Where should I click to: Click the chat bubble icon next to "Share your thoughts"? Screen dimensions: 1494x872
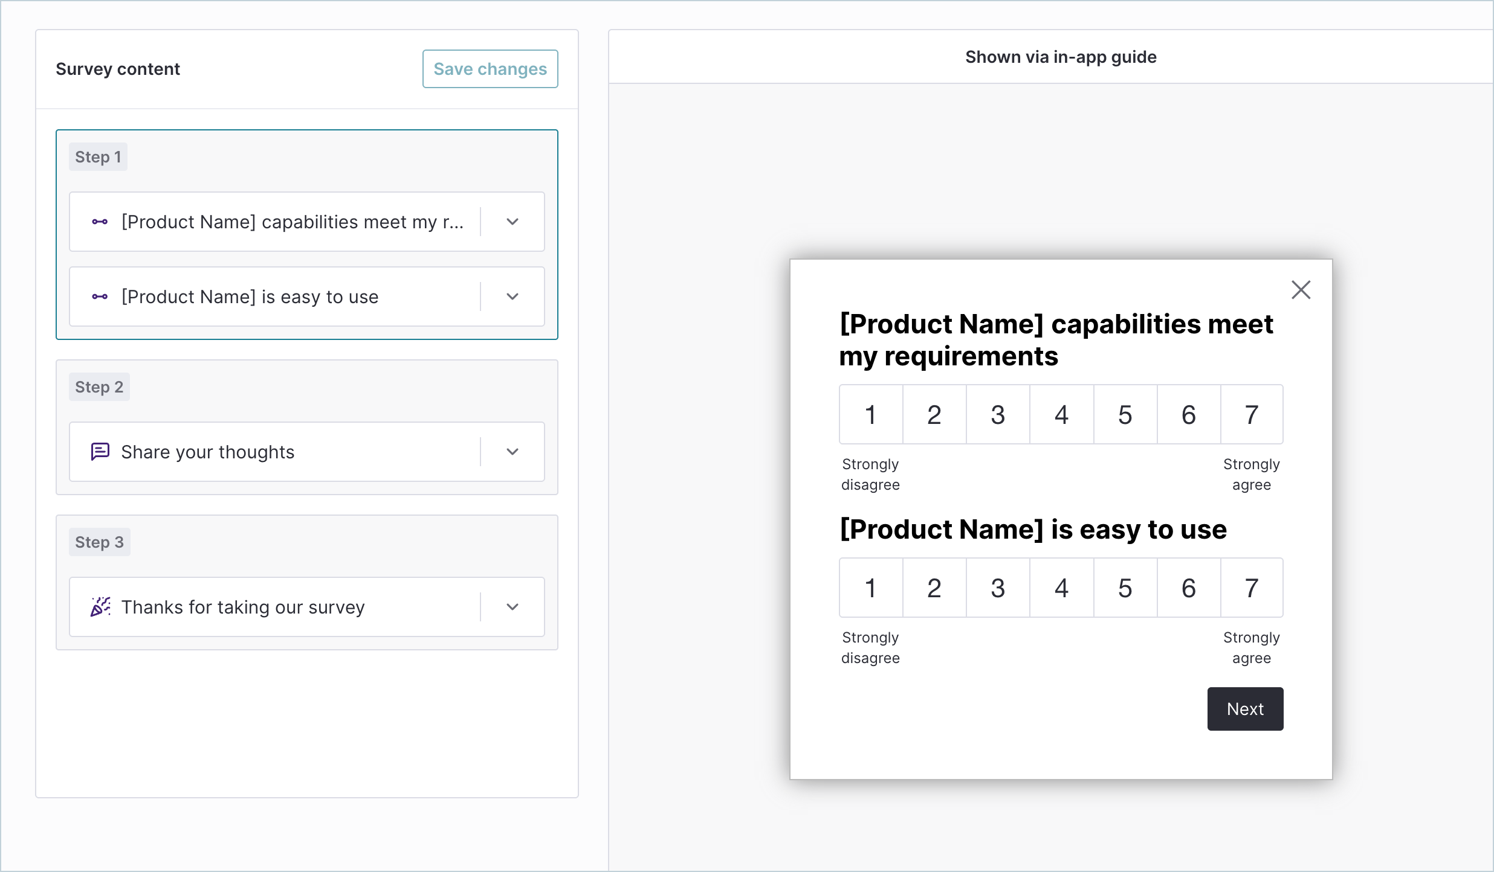(x=100, y=451)
